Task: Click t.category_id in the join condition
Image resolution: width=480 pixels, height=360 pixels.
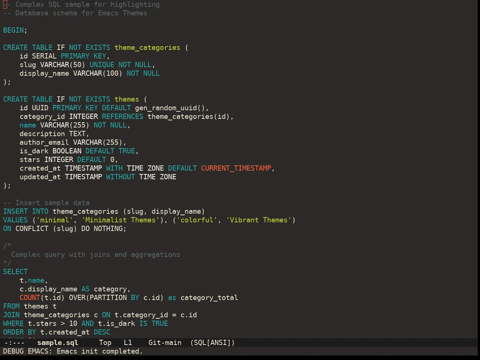Action: click(x=141, y=315)
